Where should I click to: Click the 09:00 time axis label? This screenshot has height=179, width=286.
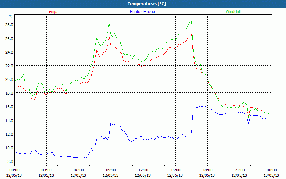coord(111,170)
